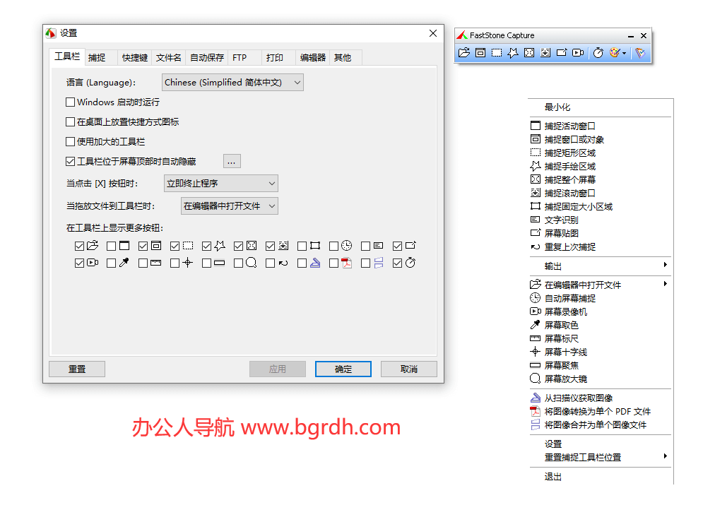Enable the screen color picker button checkbox

pyautogui.click(x=112, y=263)
